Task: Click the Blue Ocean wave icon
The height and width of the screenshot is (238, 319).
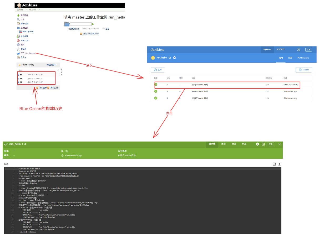Action: [x=18, y=53]
